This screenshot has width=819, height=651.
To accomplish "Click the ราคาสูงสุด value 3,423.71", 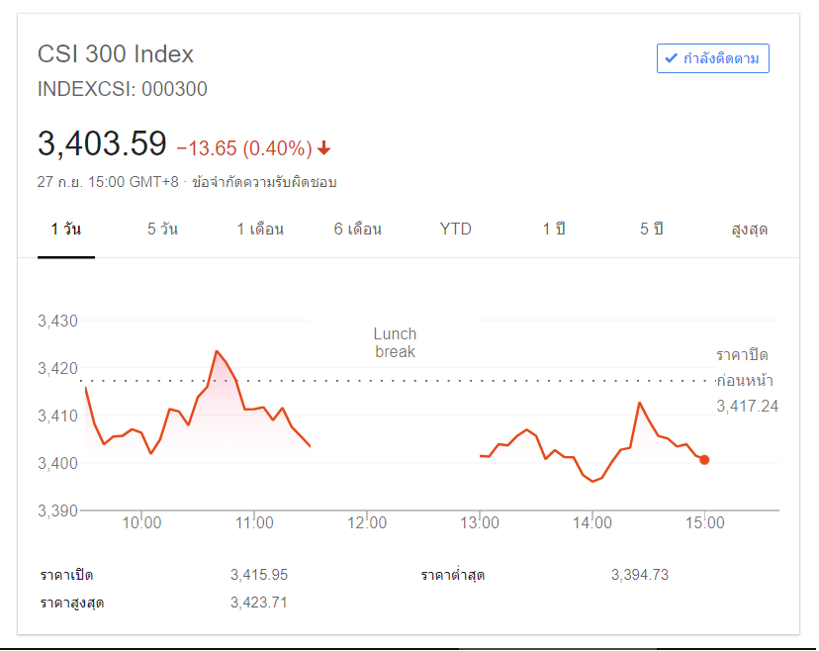I will point(258,602).
